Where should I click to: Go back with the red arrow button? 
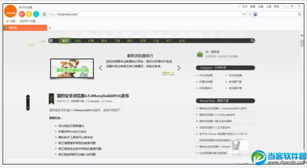(x=22, y=14)
